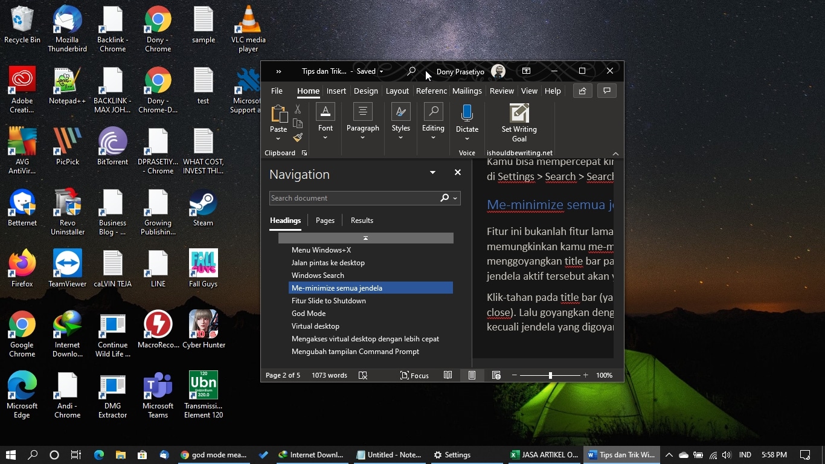This screenshot has height=464, width=825.
Task: Open Set Writing Goal add-in
Action: 519,123
